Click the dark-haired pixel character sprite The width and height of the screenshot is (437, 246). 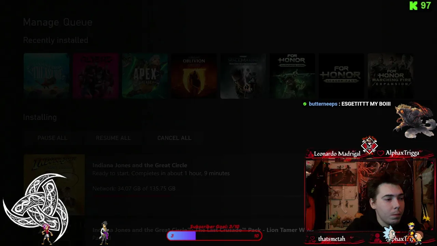(x=104, y=232)
